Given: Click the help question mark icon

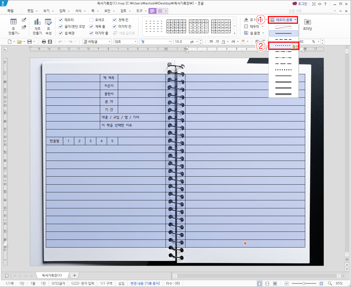Looking at the screenshot, I should point(325,4).
